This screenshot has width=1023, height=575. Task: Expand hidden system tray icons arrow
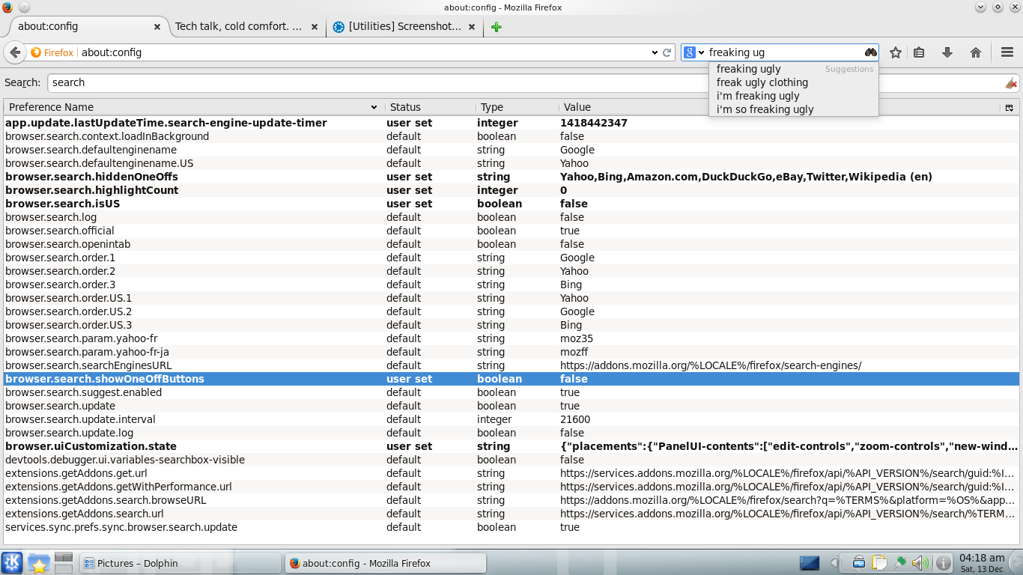834,563
